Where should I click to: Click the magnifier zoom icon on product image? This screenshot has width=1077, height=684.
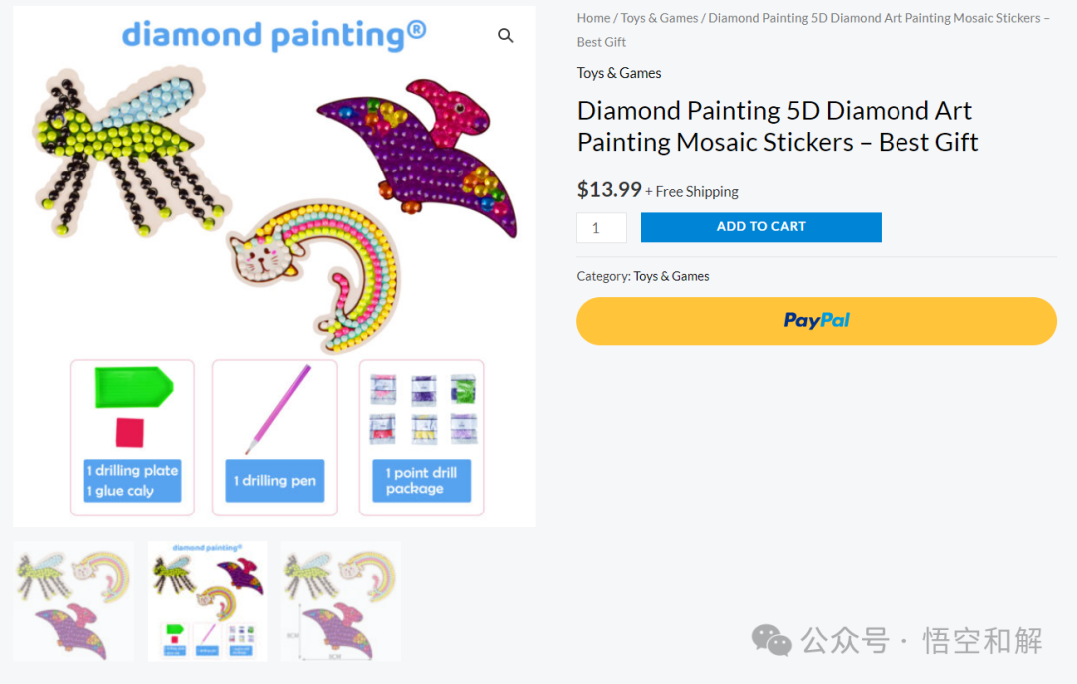505,35
